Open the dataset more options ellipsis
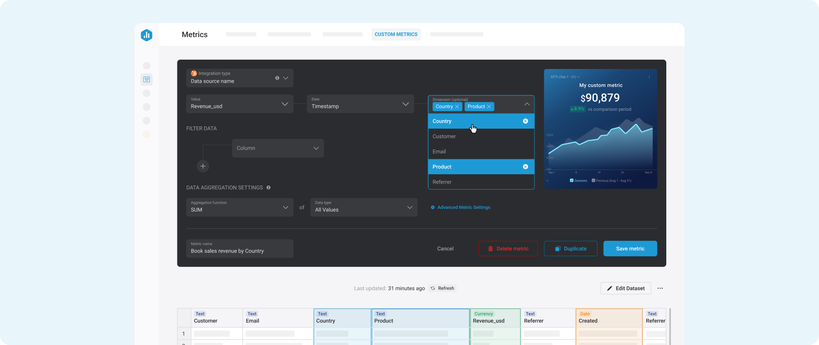The image size is (819, 345). point(660,288)
